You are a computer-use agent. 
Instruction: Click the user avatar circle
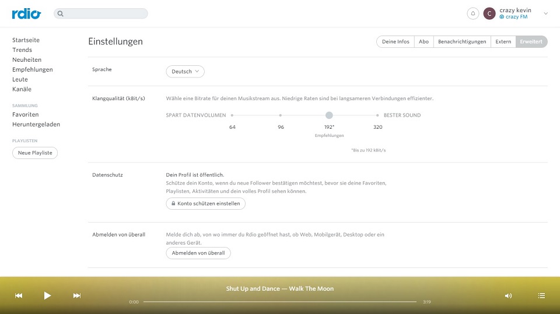[489, 13]
